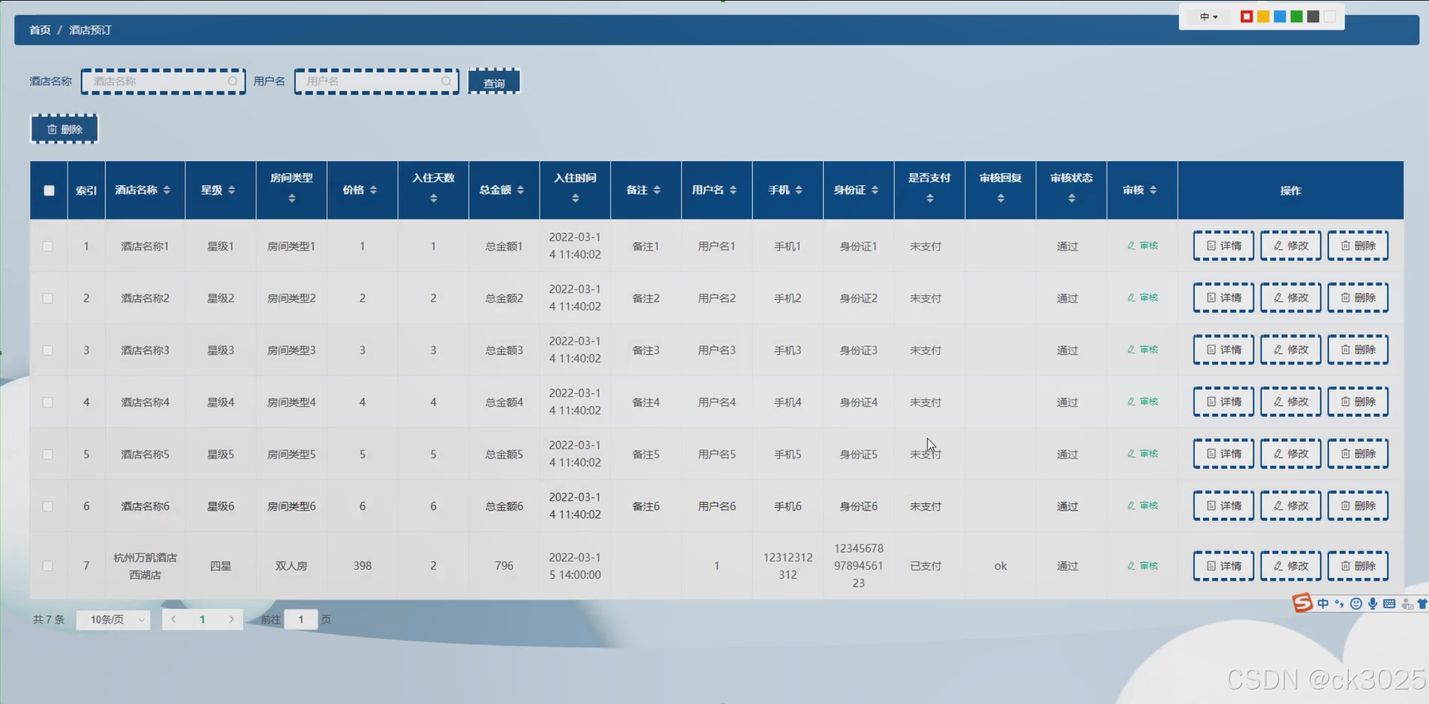Click the 酒店预订 breadcrumb item
The height and width of the screenshot is (704, 1429).
click(90, 30)
